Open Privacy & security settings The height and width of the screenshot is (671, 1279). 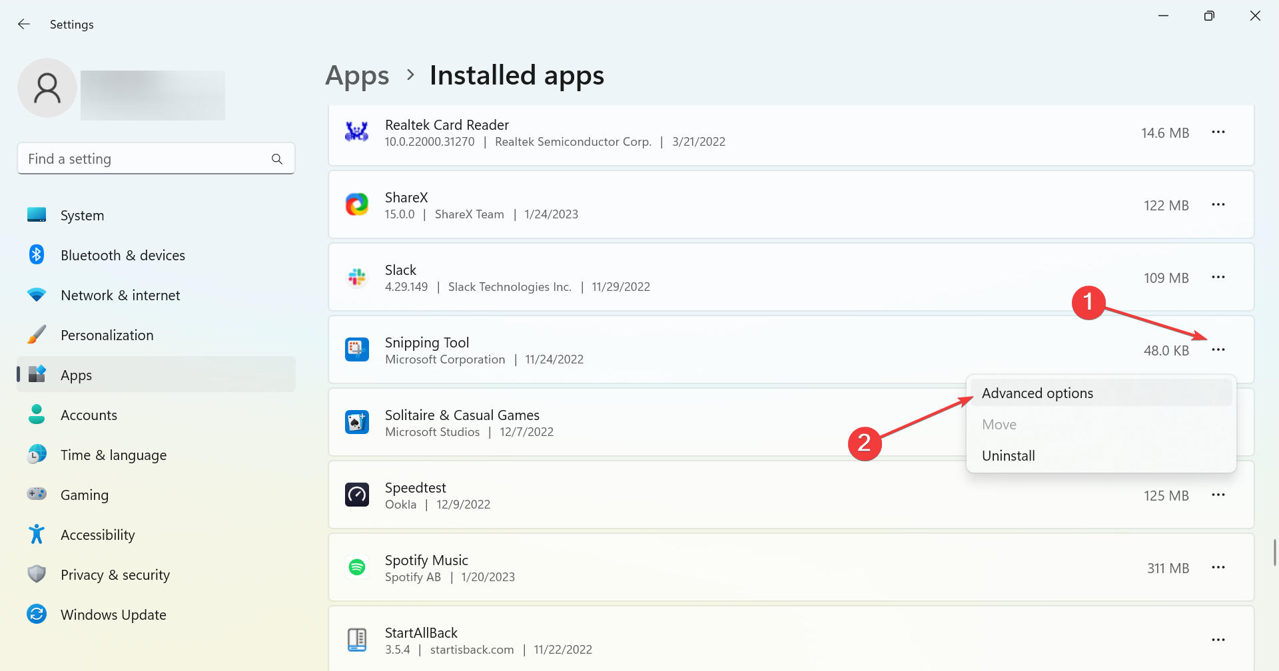pyautogui.click(x=156, y=574)
